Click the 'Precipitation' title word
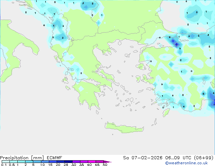215x166 pixels. (x=14, y=158)
